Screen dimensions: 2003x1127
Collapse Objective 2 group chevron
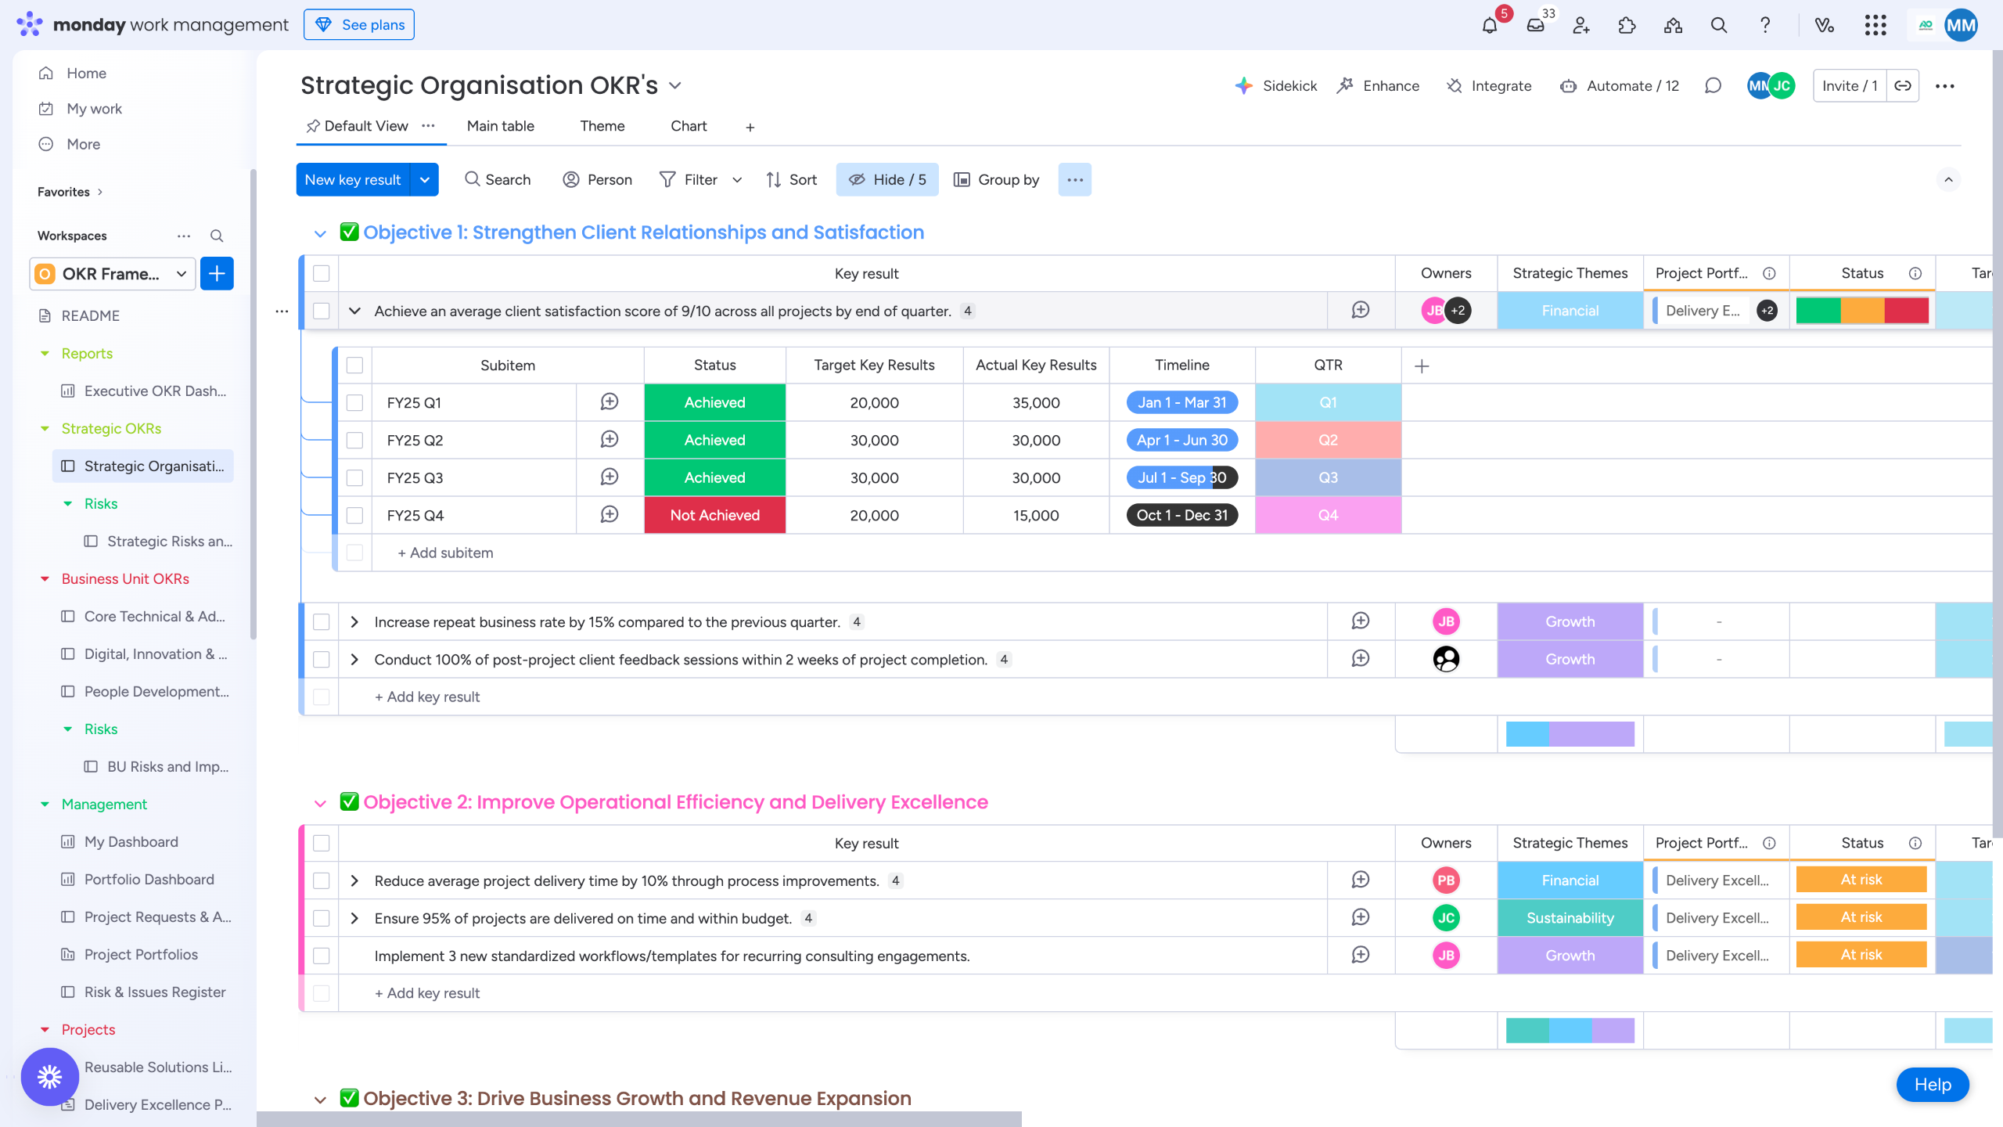point(320,803)
